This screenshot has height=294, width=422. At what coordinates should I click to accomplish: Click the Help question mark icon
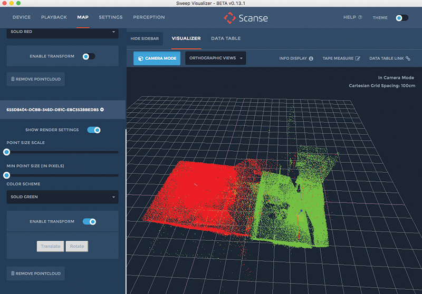360,17
